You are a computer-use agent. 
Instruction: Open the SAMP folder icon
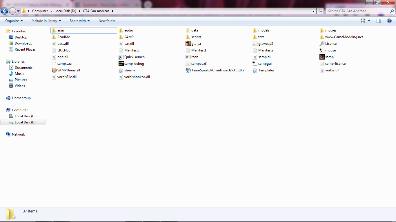click(121, 37)
